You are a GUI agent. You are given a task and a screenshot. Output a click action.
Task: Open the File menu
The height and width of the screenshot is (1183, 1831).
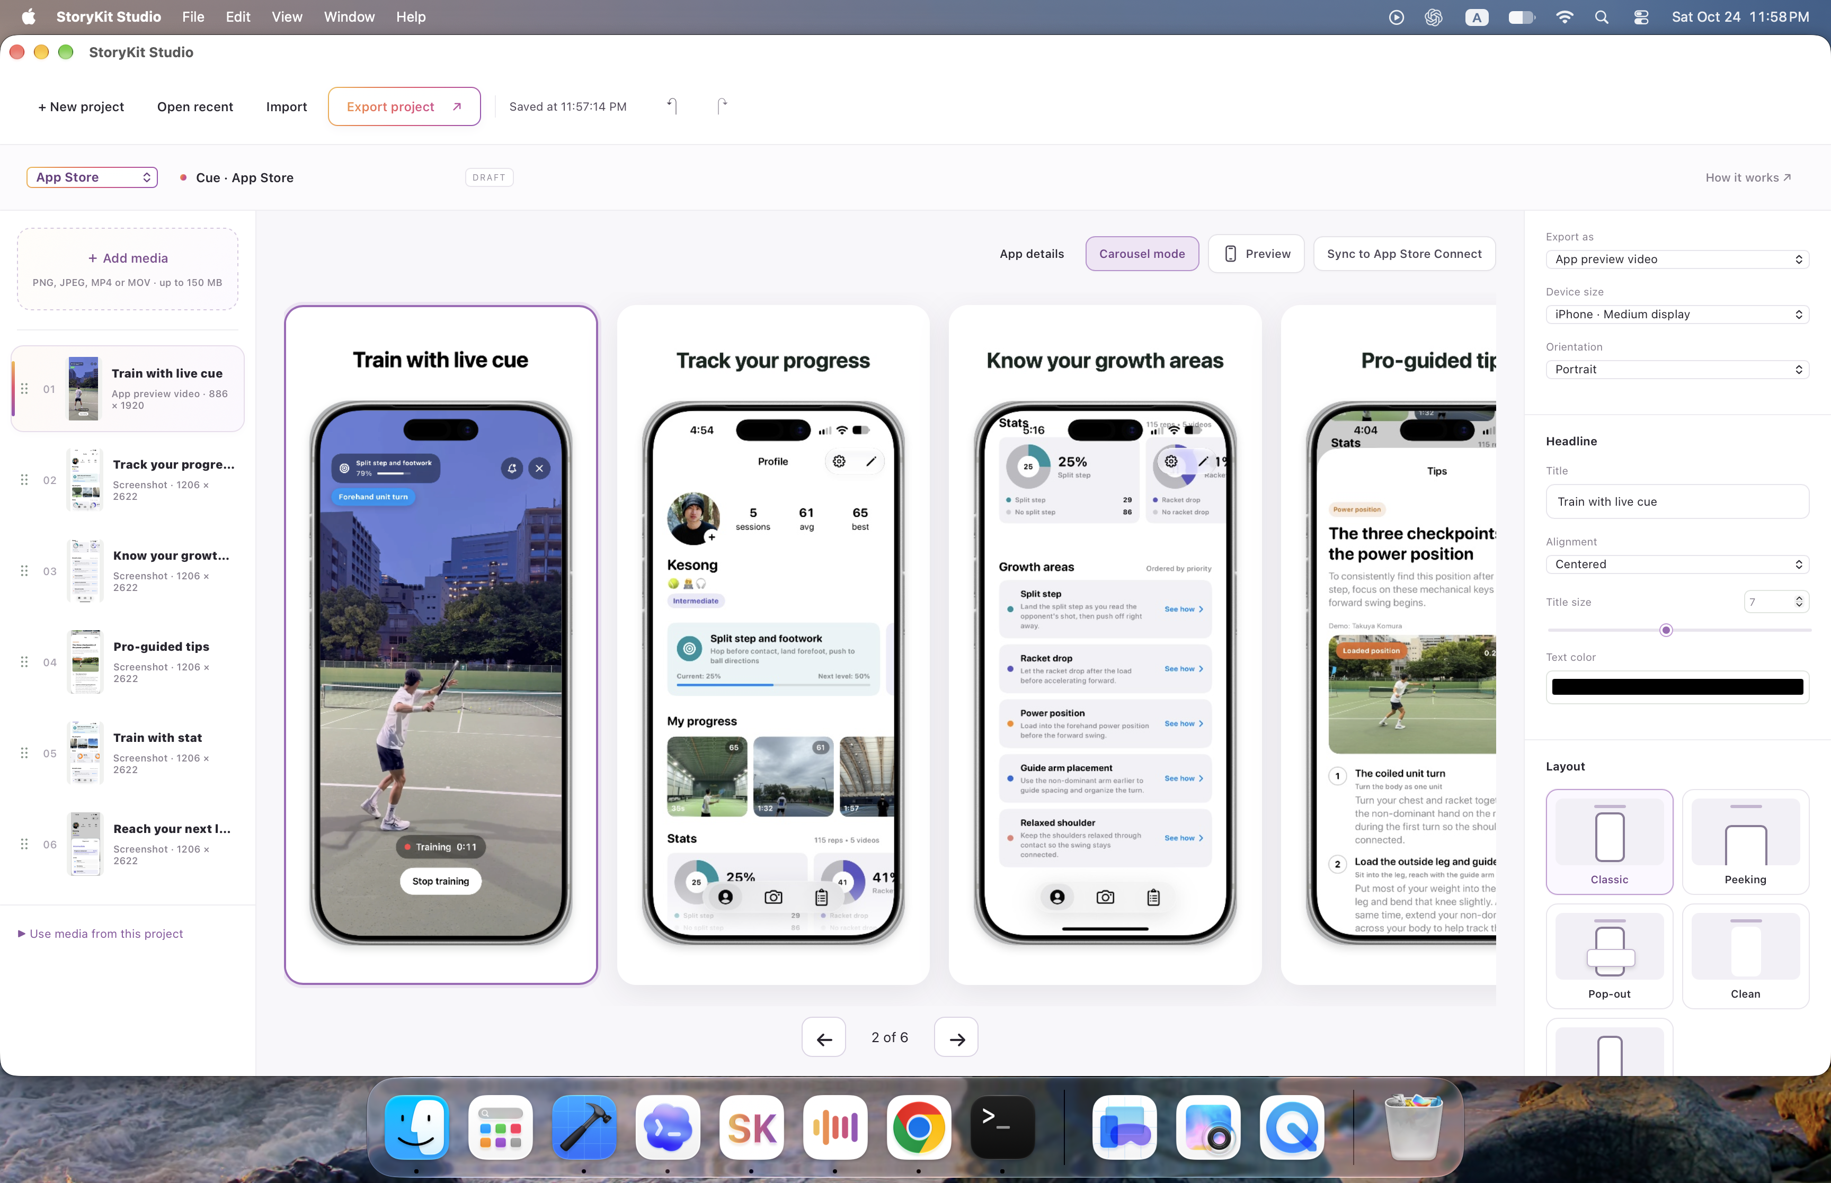coord(193,17)
